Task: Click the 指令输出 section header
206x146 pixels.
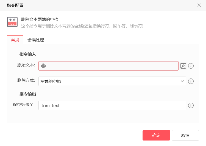Action: click(x=27, y=94)
